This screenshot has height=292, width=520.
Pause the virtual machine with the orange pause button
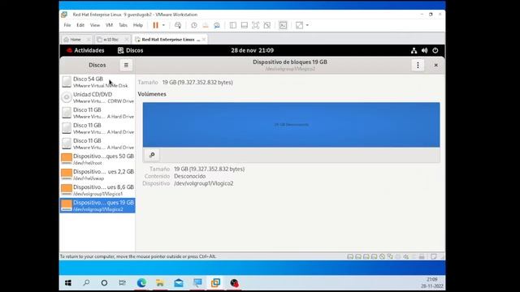tap(155, 25)
